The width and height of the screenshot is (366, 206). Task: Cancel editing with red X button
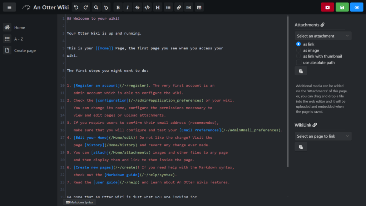[327, 8]
